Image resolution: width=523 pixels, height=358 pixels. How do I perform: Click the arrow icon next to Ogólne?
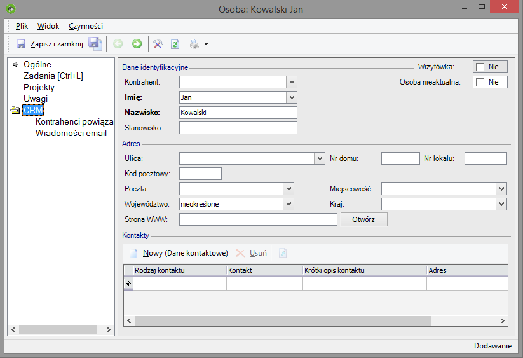point(15,64)
